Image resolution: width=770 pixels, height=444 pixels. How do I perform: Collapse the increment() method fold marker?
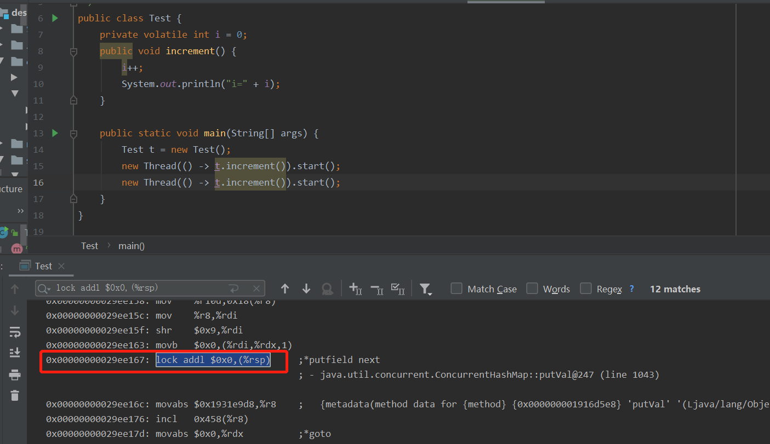(x=73, y=51)
